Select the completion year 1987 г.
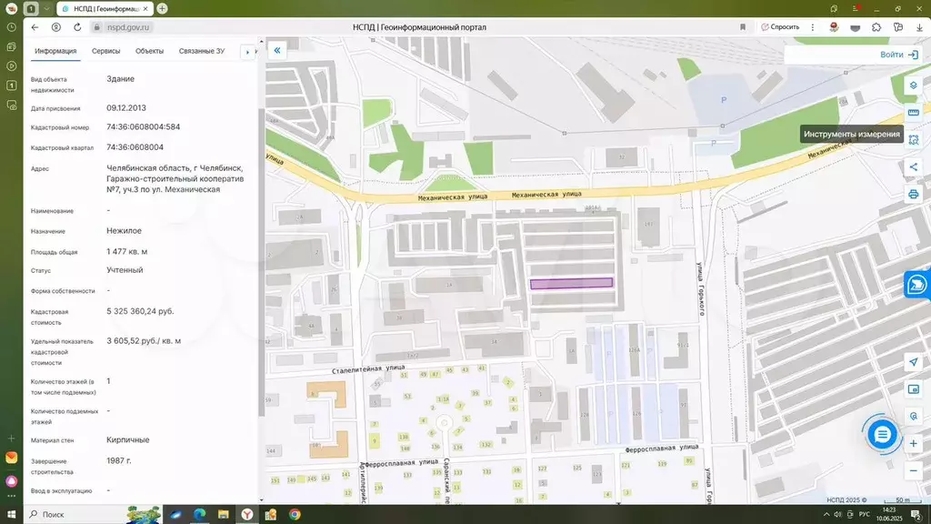 (119, 461)
